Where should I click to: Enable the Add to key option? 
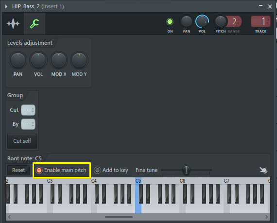point(111,170)
